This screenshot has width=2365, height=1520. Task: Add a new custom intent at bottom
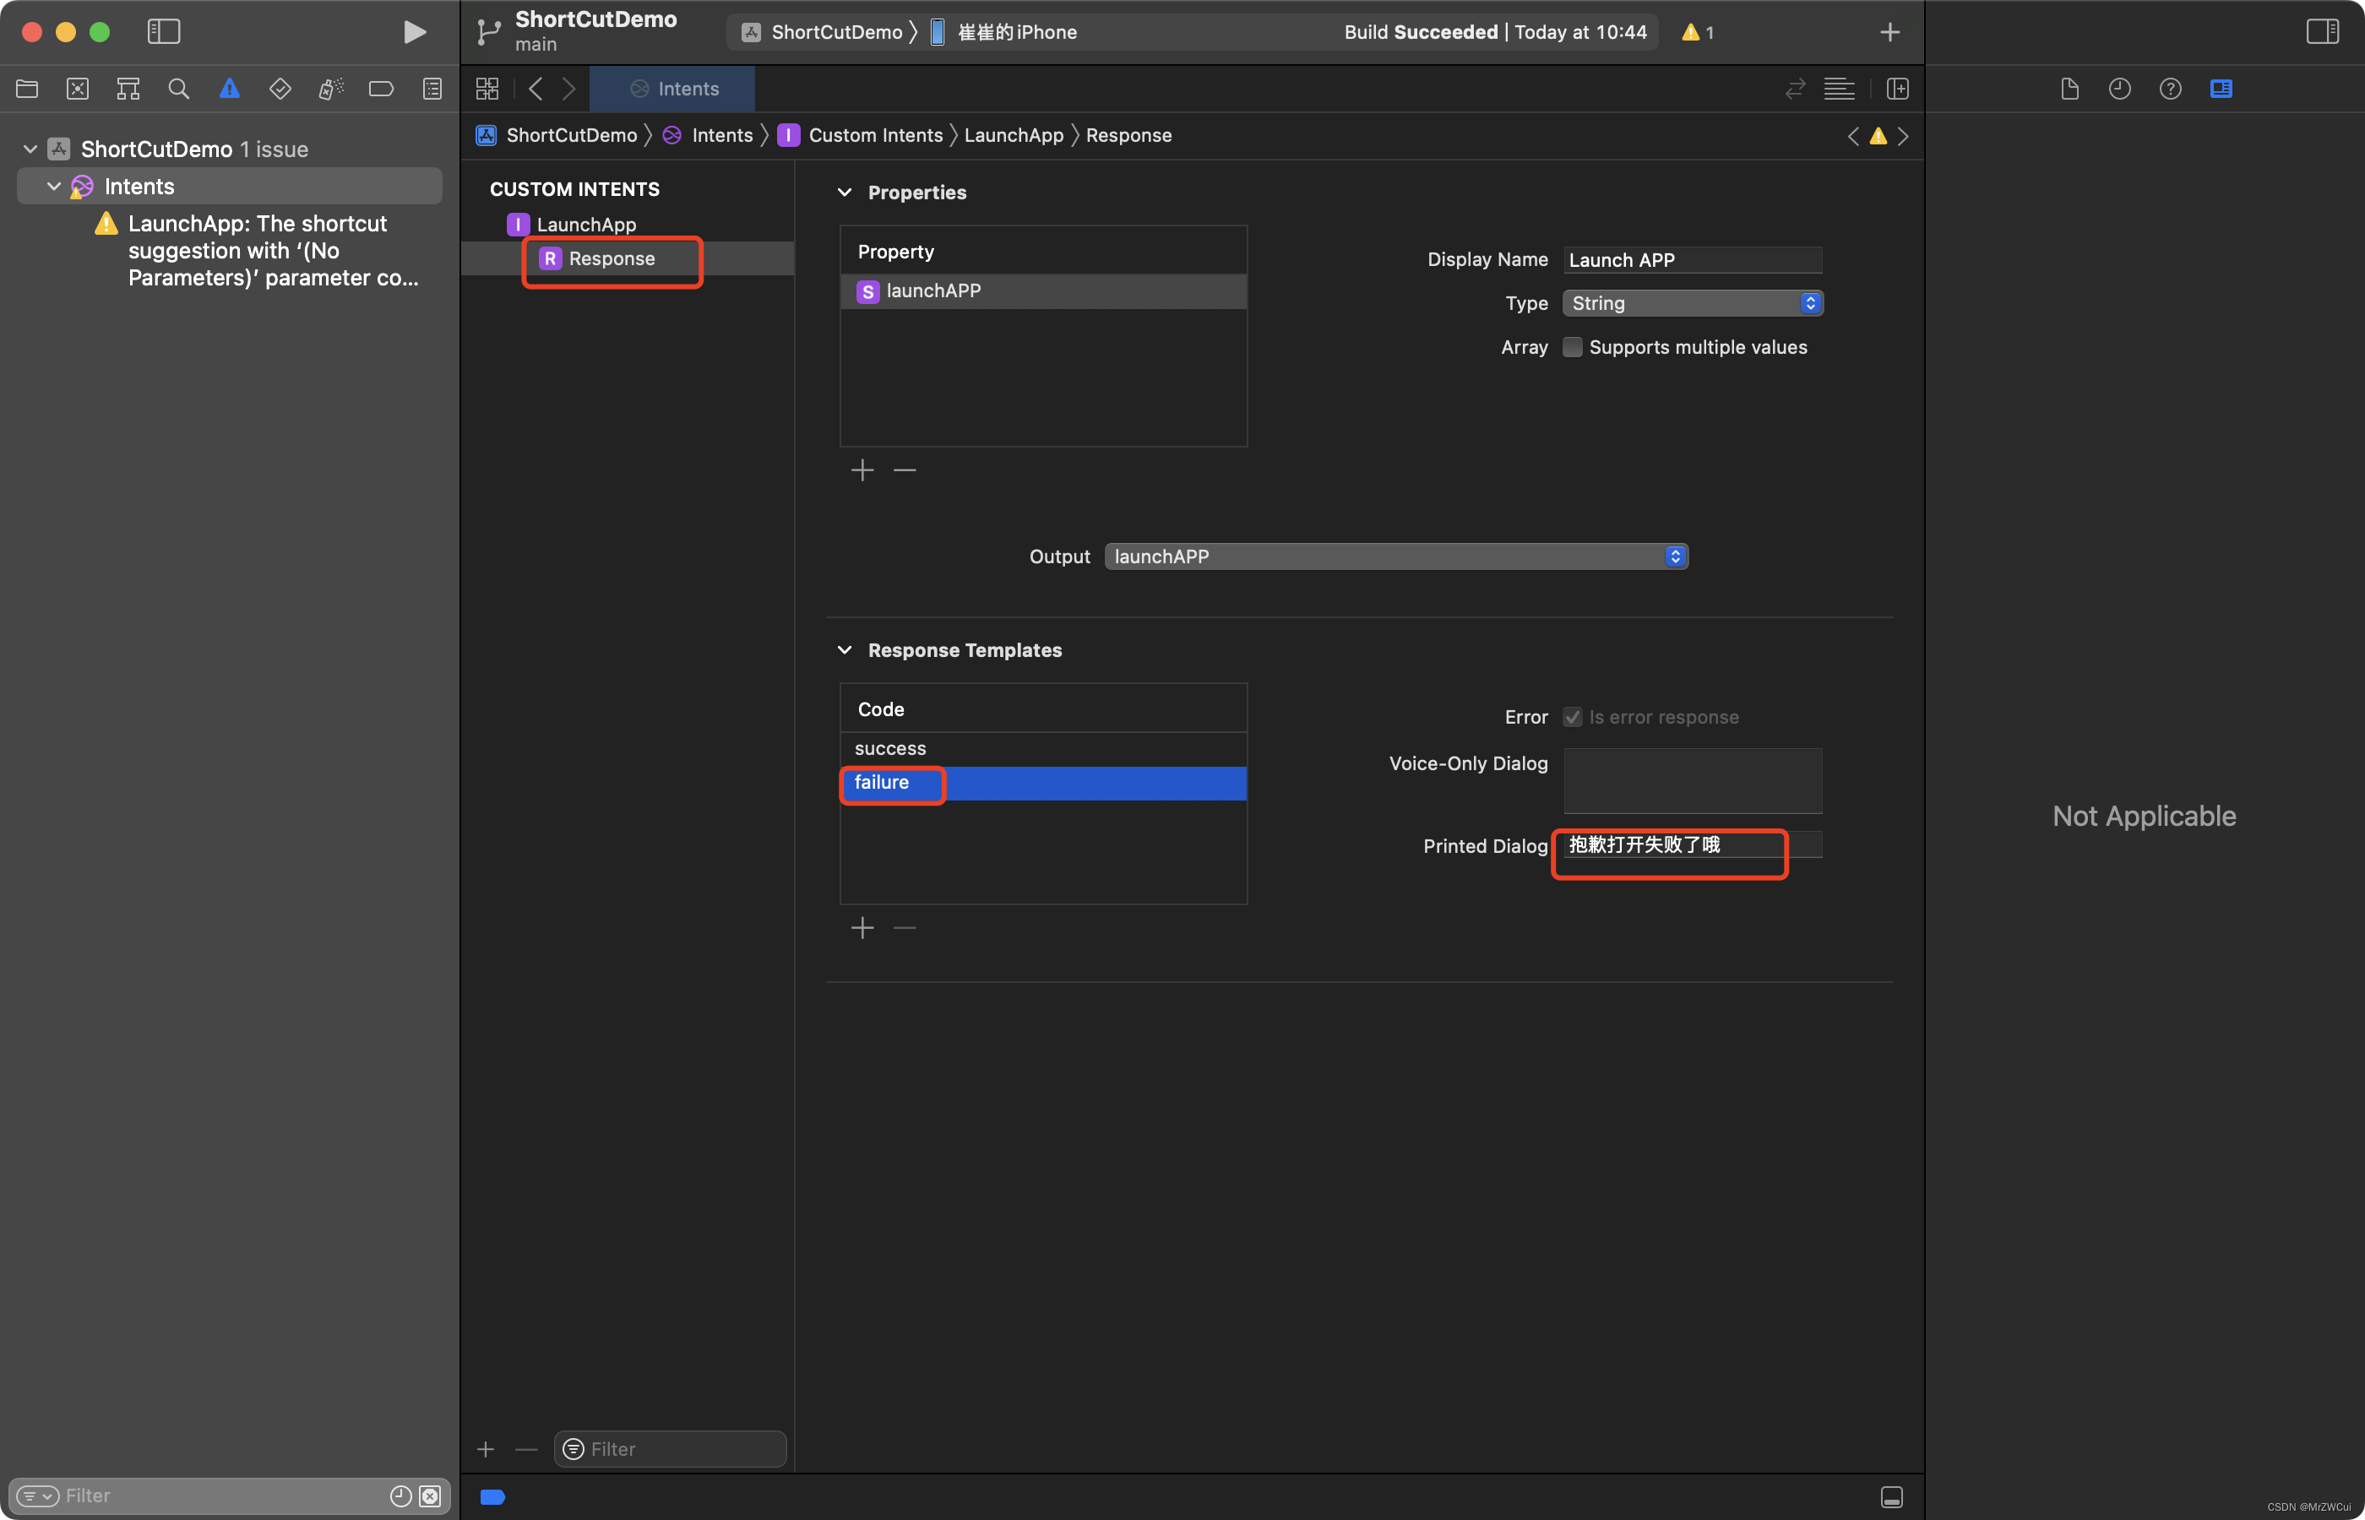(x=486, y=1449)
